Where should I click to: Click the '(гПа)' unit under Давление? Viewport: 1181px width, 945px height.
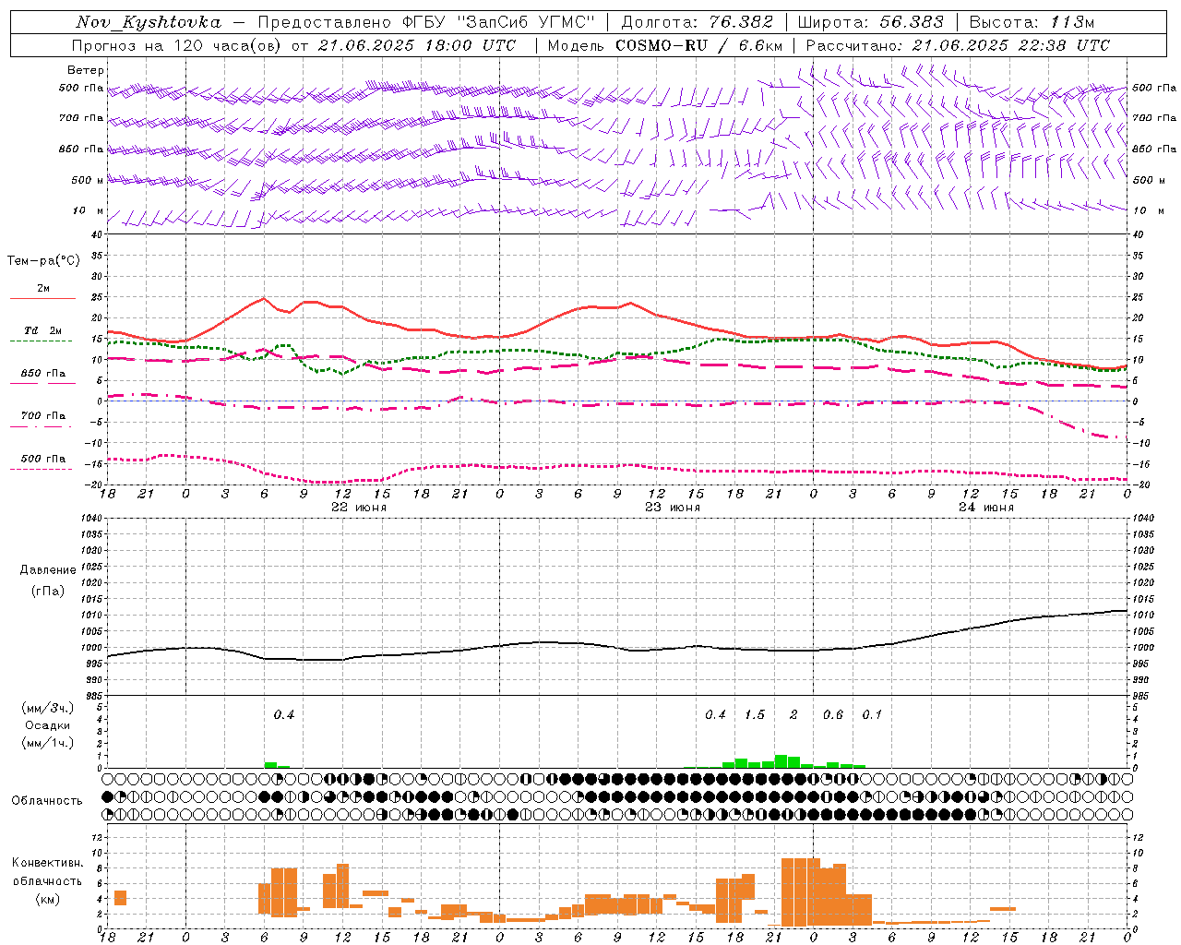tap(48, 592)
